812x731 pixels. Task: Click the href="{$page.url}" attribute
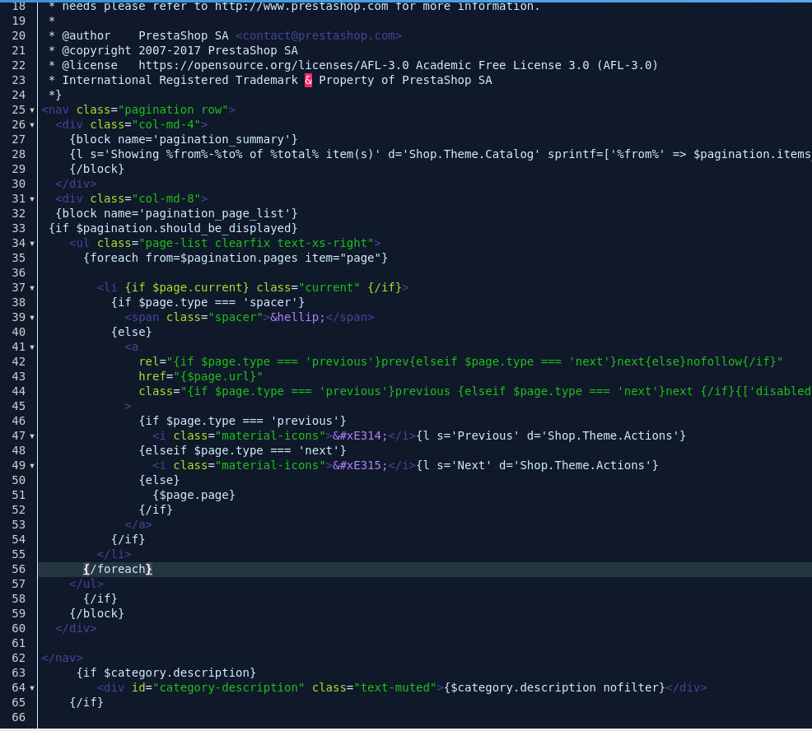tap(201, 376)
